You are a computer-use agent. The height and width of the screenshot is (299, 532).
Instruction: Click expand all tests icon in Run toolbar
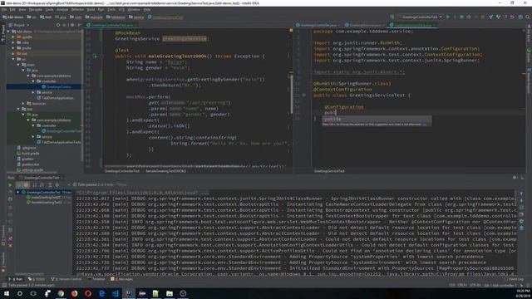point(50,185)
